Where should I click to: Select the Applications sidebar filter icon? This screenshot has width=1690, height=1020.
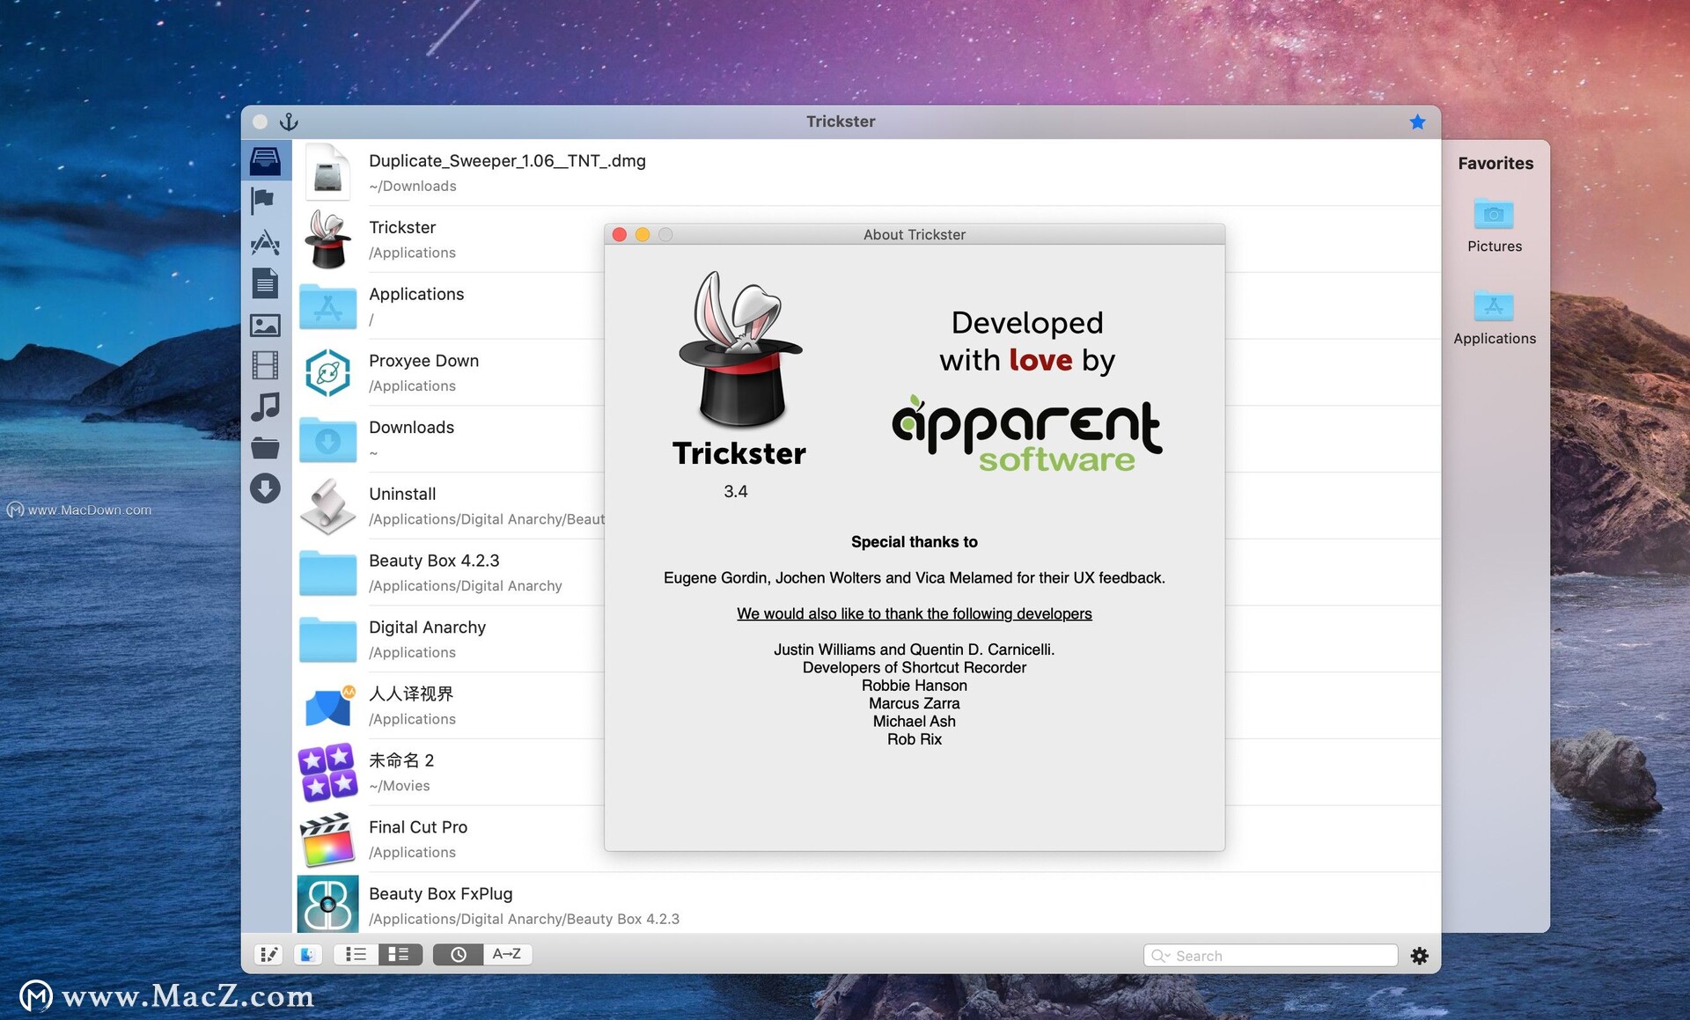[x=265, y=242]
